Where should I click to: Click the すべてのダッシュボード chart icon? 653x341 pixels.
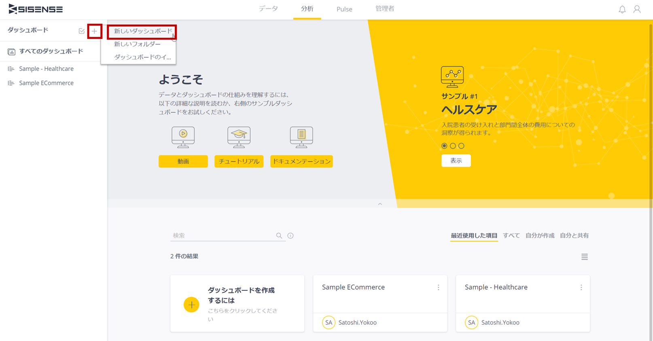(x=11, y=52)
